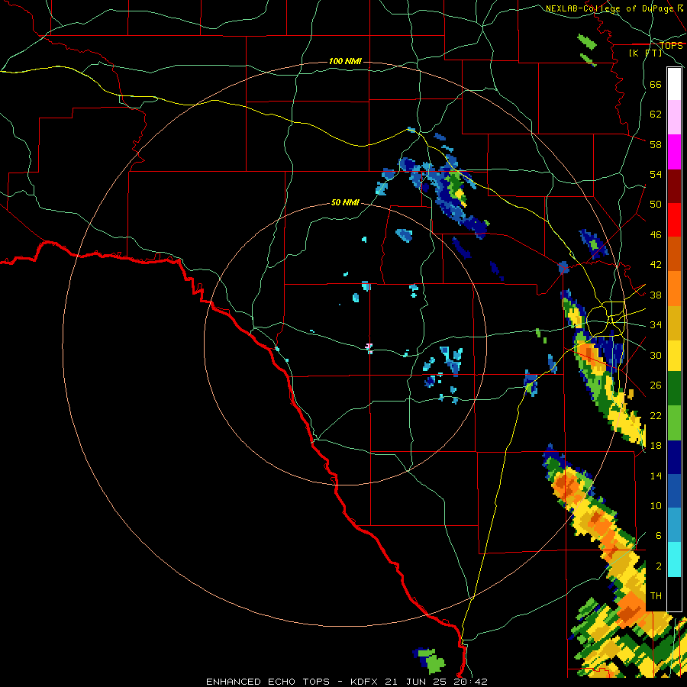Select the dark green legend swatch
Image resolution: width=687 pixels, height=687 pixels.
(674, 389)
